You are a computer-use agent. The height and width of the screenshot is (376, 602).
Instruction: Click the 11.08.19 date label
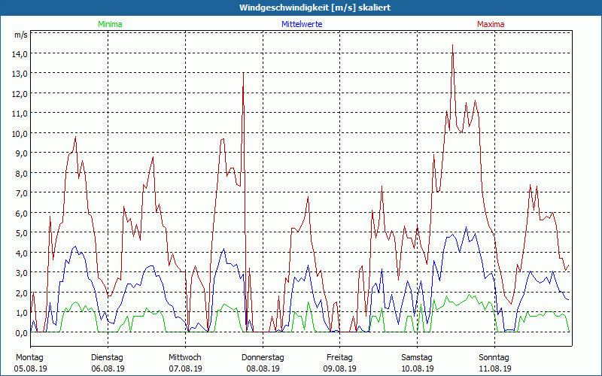click(x=494, y=368)
